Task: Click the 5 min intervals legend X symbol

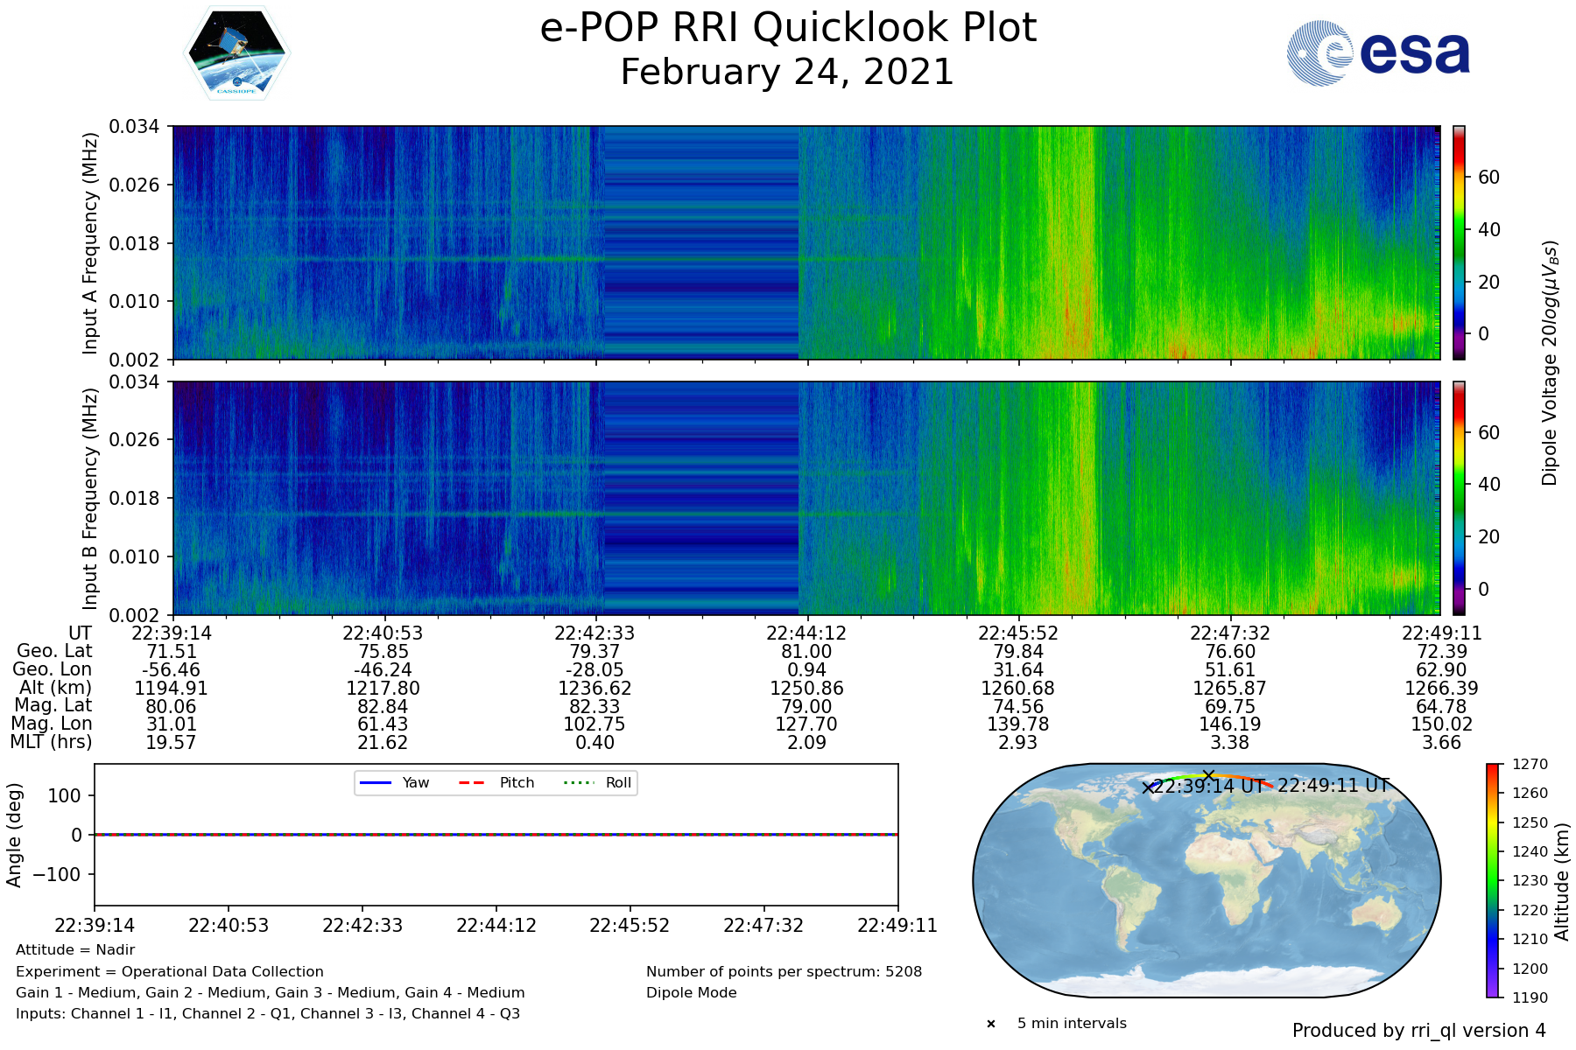Action: coord(991,1024)
